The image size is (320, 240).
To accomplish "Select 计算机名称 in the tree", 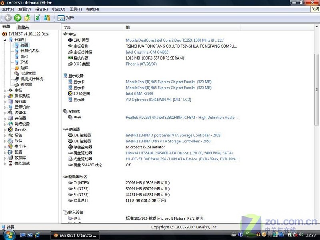I will coord(30,51).
